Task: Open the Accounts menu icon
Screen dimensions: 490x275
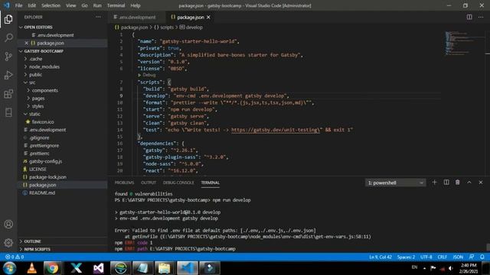Action: point(8,224)
